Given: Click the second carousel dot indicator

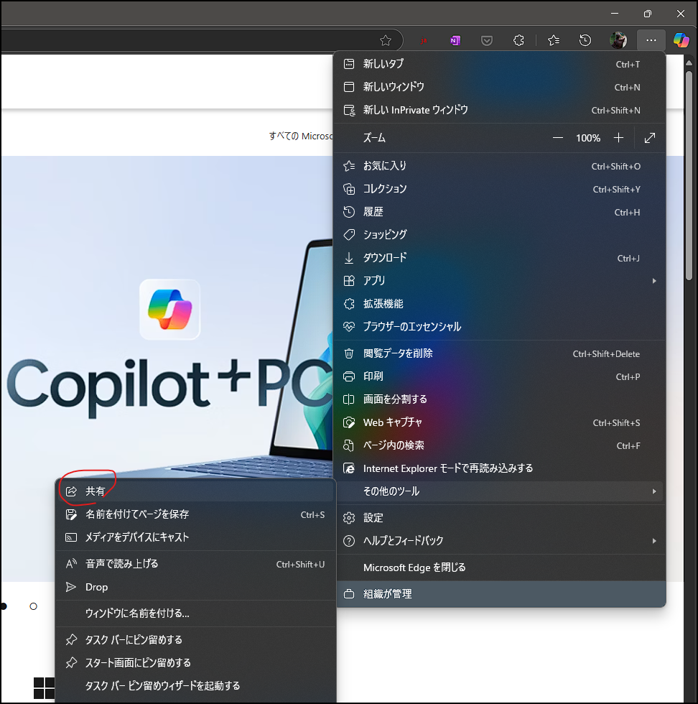Looking at the screenshot, I should pos(33,606).
